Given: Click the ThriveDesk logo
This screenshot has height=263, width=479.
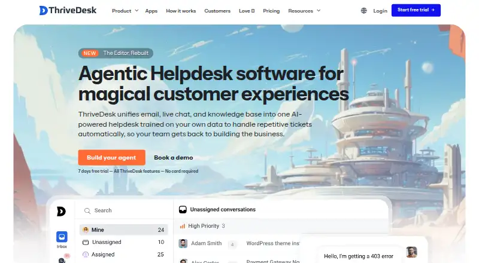Looking at the screenshot, I should coord(68,10).
